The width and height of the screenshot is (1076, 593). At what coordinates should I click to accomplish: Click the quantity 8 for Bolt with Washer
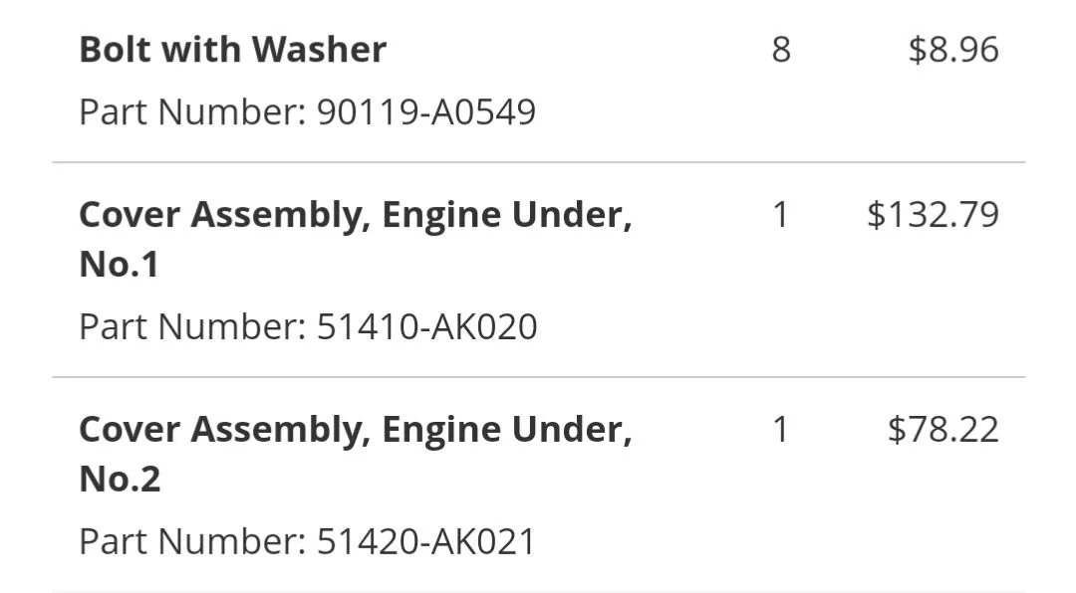click(781, 50)
